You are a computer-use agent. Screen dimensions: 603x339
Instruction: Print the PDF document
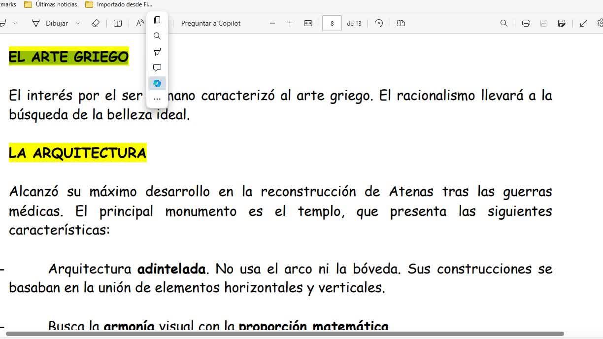(526, 23)
